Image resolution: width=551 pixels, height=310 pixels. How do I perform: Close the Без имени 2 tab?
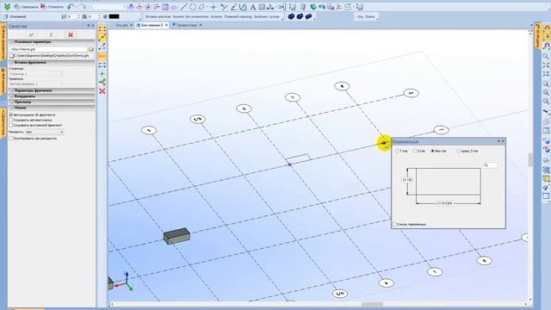[x=166, y=25]
